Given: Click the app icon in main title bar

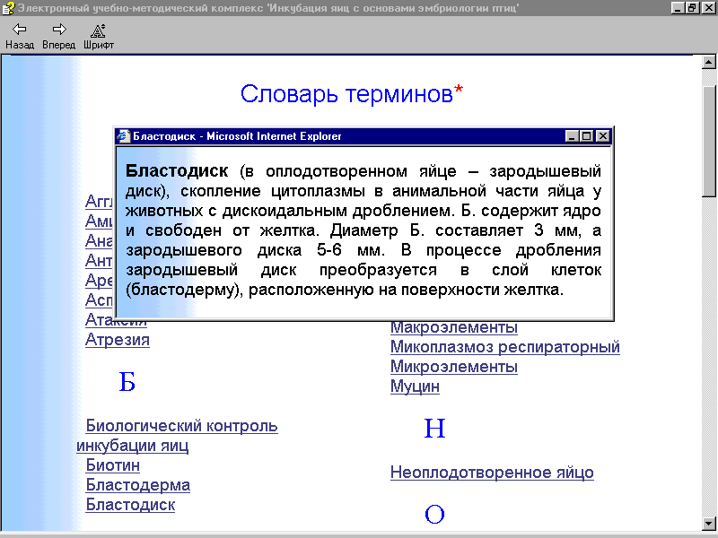Looking at the screenshot, I should pos(8,8).
